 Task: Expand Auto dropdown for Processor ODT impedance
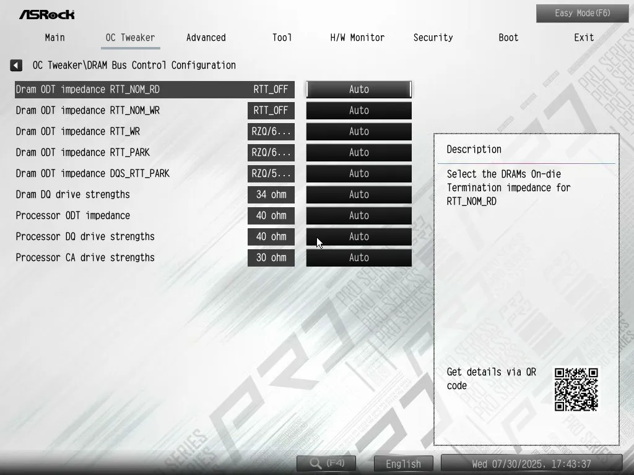click(359, 215)
